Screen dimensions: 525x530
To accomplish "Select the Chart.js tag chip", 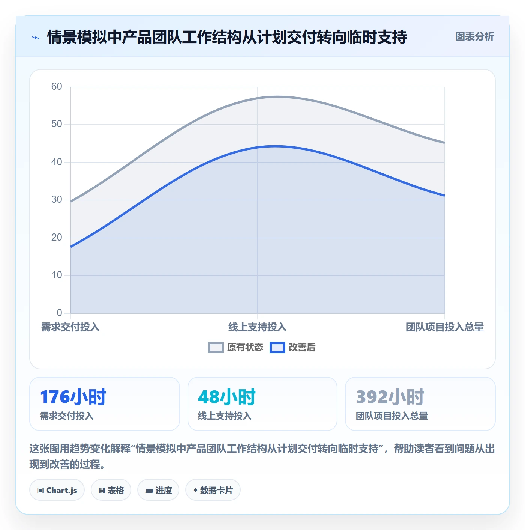I will 57,490.
